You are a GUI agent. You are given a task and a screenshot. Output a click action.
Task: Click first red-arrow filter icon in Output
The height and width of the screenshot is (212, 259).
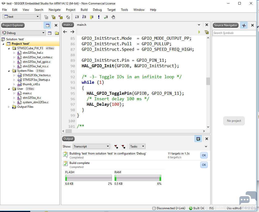(116, 146)
